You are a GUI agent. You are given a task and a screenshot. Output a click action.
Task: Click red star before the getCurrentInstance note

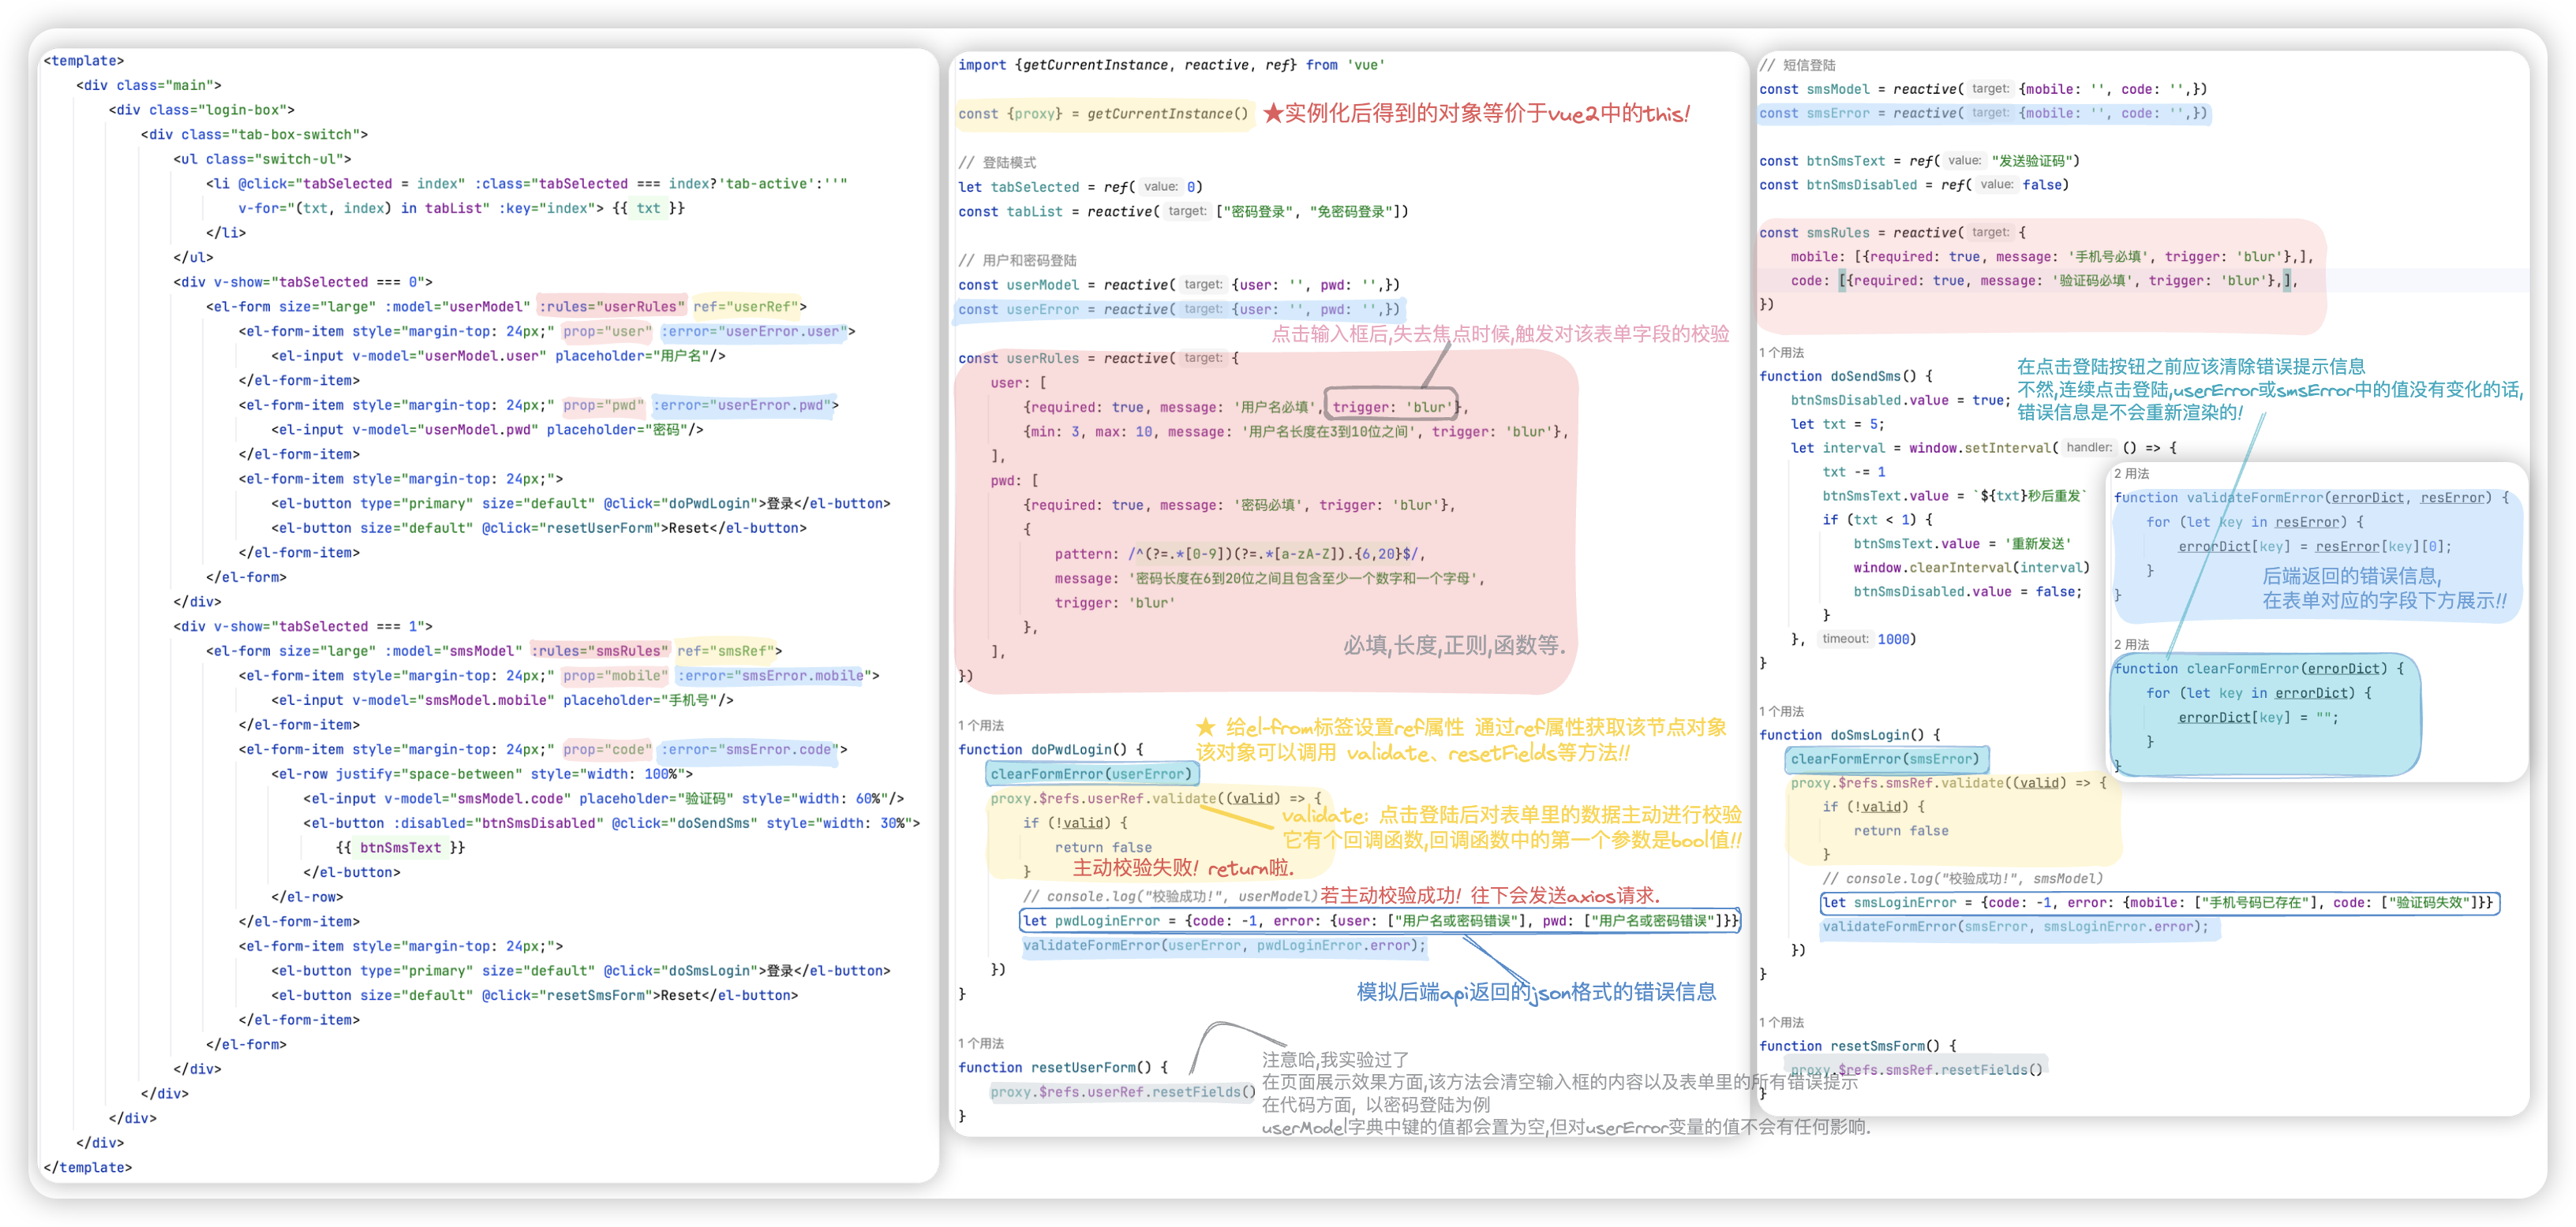point(1272,113)
